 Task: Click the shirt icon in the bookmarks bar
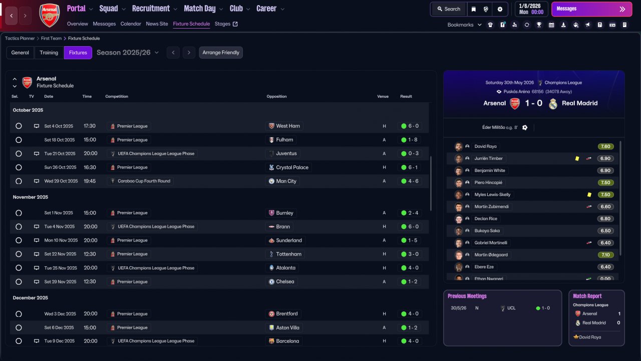tap(490, 25)
